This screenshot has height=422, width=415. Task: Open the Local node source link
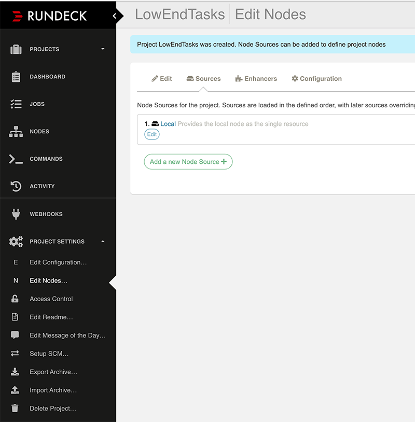point(168,124)
